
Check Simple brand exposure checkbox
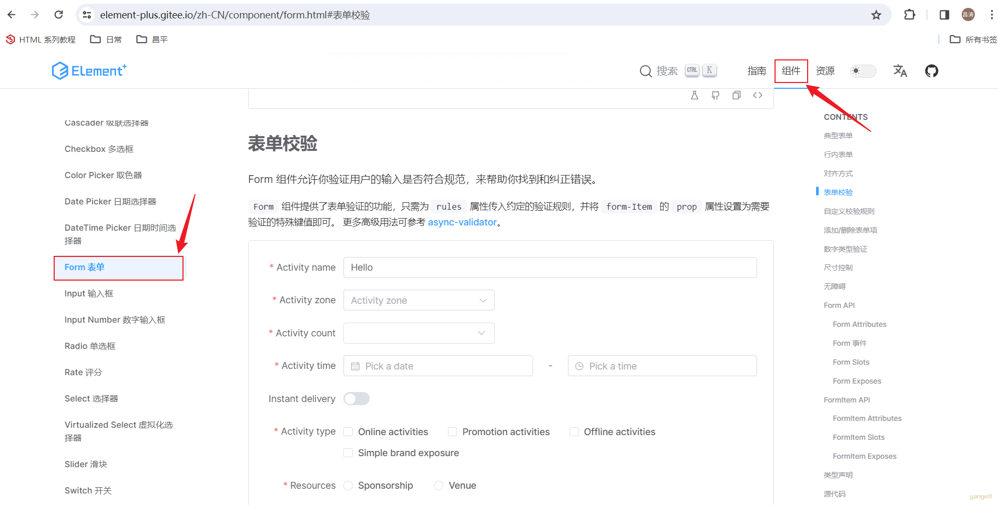tap(348, 453)
